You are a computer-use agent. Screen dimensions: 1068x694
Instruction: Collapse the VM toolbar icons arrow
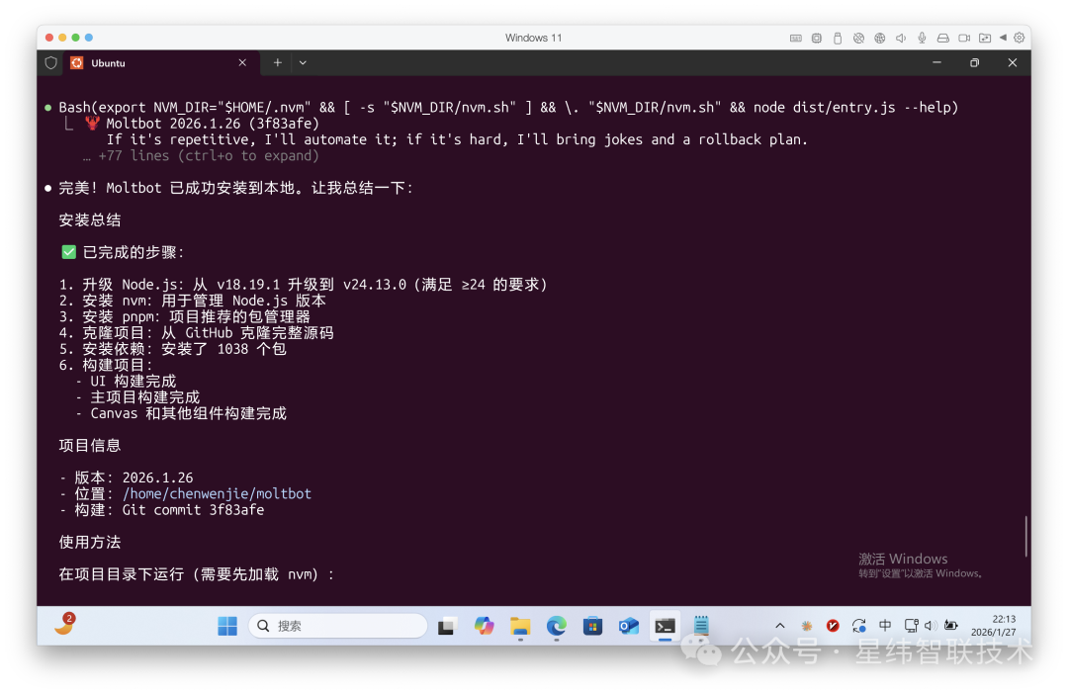(x=1003, y=38)
